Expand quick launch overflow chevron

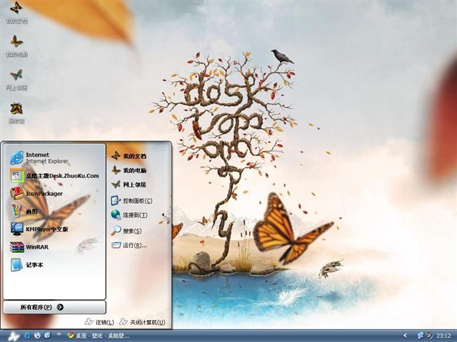(59, 334)
